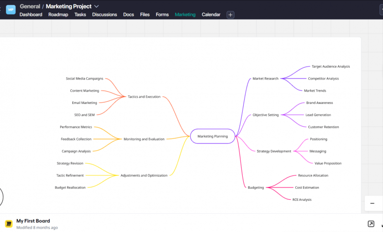Select the Adjustments and Optimization node
This screenshot has height=232, width=383.
coord(144,175)
